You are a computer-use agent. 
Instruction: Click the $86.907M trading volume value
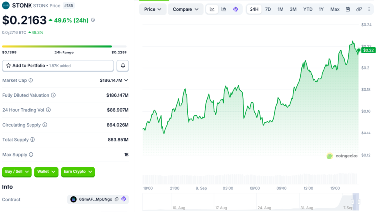click(118, 110)
